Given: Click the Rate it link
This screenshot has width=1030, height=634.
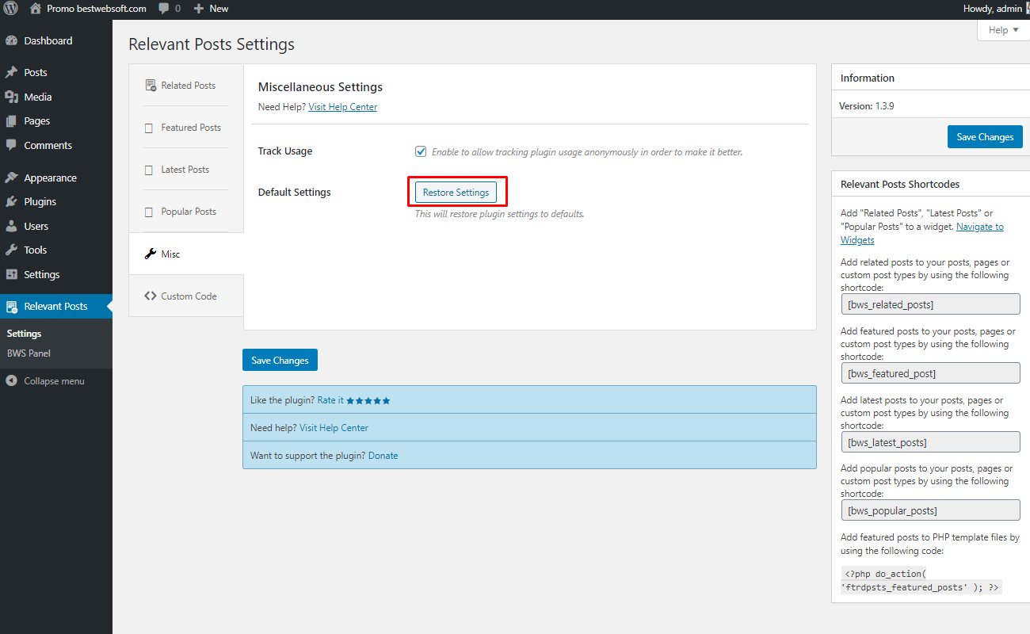Looking at the screenshot, I should point(330,400).
